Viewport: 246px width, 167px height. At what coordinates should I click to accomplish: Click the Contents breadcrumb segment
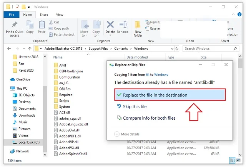point(121,48)
